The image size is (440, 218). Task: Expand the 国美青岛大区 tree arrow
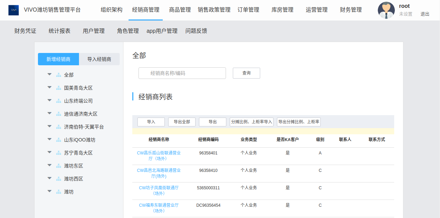coord(50,87)
